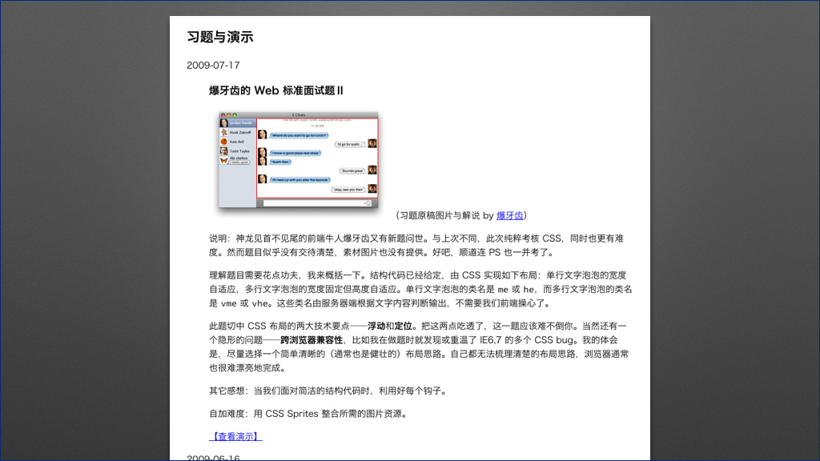Click the bold text 跨浏览器兼容性
The width and height of the screenshot is (820, 461).
click(x=312, y=340)
